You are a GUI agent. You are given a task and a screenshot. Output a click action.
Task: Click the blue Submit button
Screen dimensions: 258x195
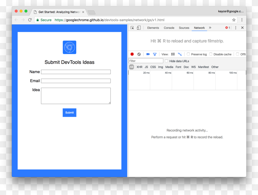69,113
